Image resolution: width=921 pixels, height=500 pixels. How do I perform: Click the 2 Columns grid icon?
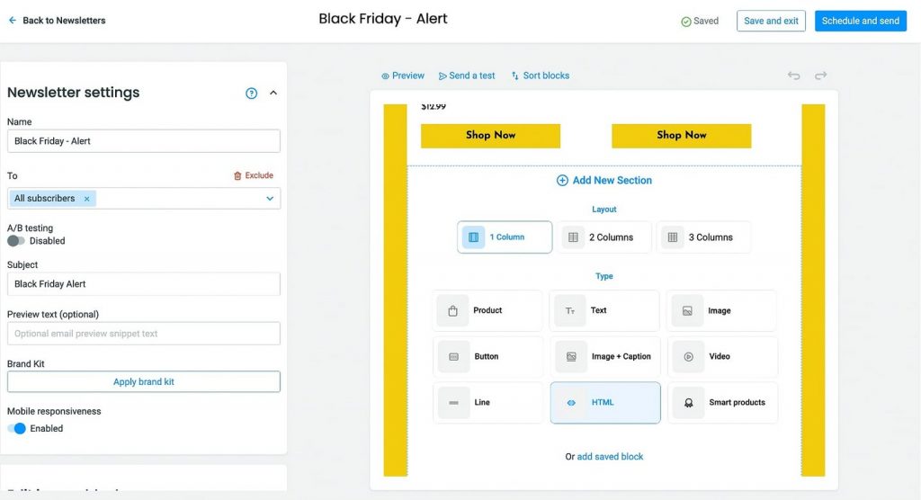pos(573,237)
